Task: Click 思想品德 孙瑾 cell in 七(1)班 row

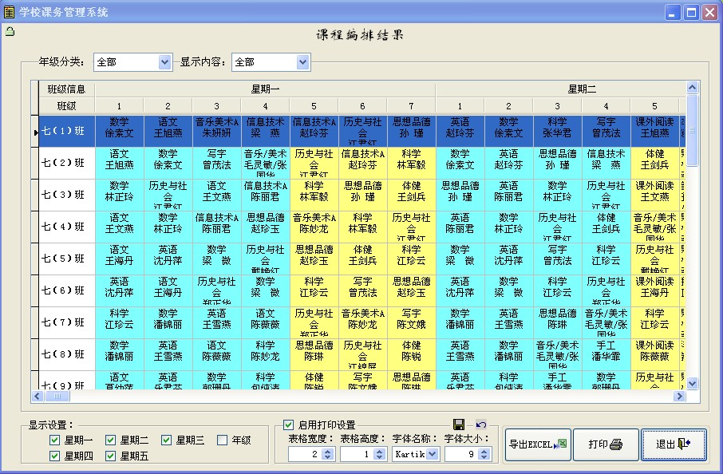Action: click(411, 131)
